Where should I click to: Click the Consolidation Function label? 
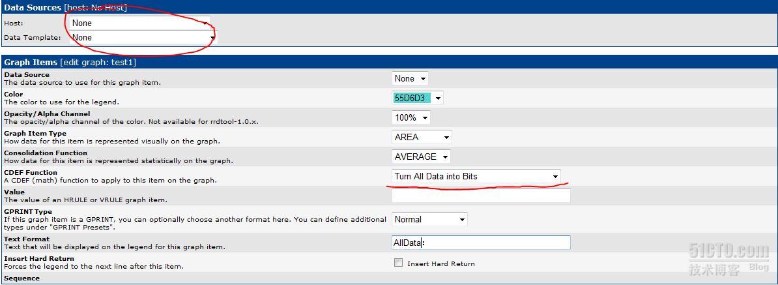click(x=46, y=153)
